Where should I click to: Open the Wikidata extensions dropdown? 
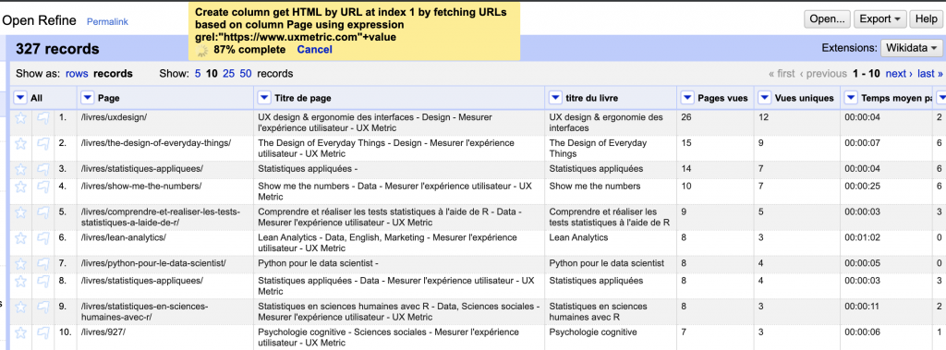[911, 48]
